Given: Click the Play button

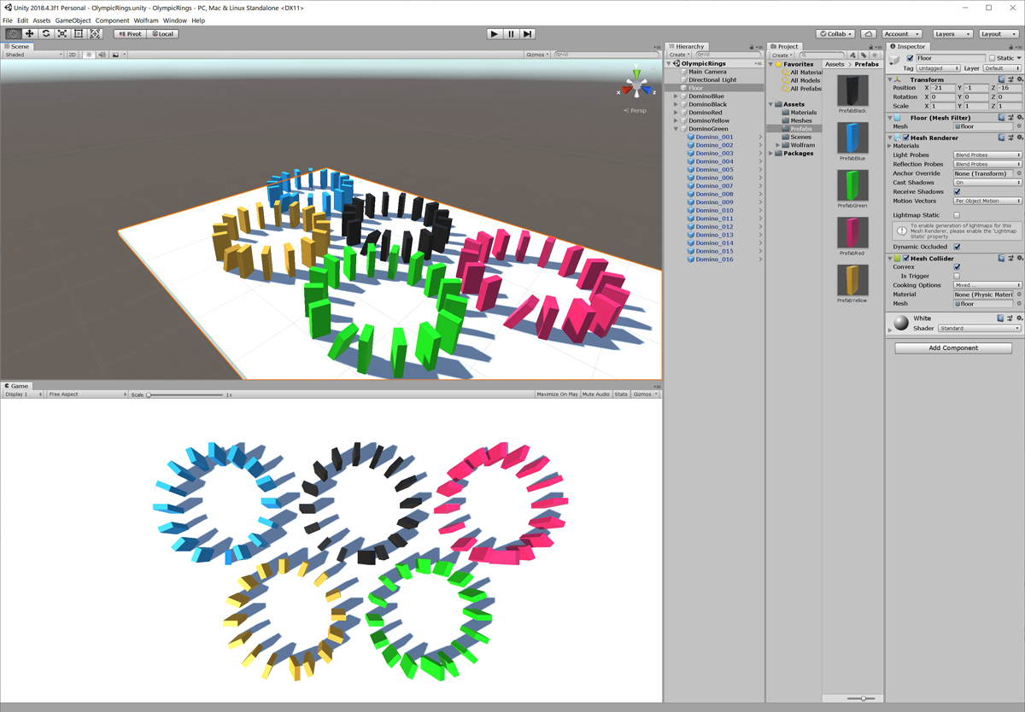Looking at the screenshot, I should coord(494,34).
